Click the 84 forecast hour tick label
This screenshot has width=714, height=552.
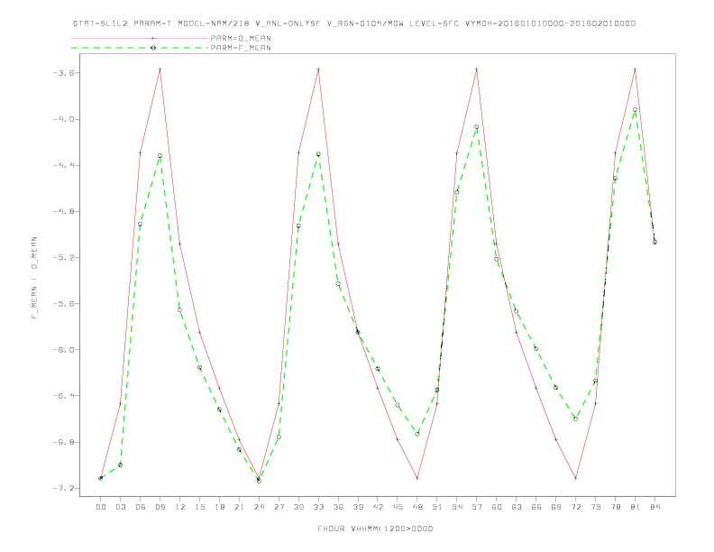654,507
